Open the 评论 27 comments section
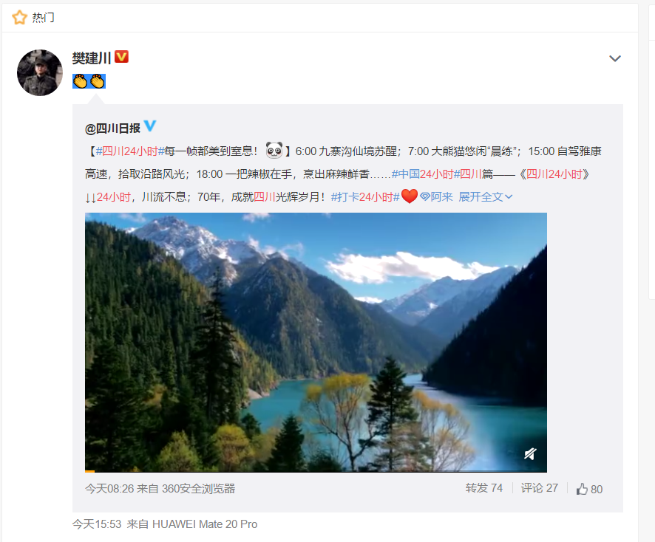The width and height of the screenshot is (655, 542). tap(539, 488)
